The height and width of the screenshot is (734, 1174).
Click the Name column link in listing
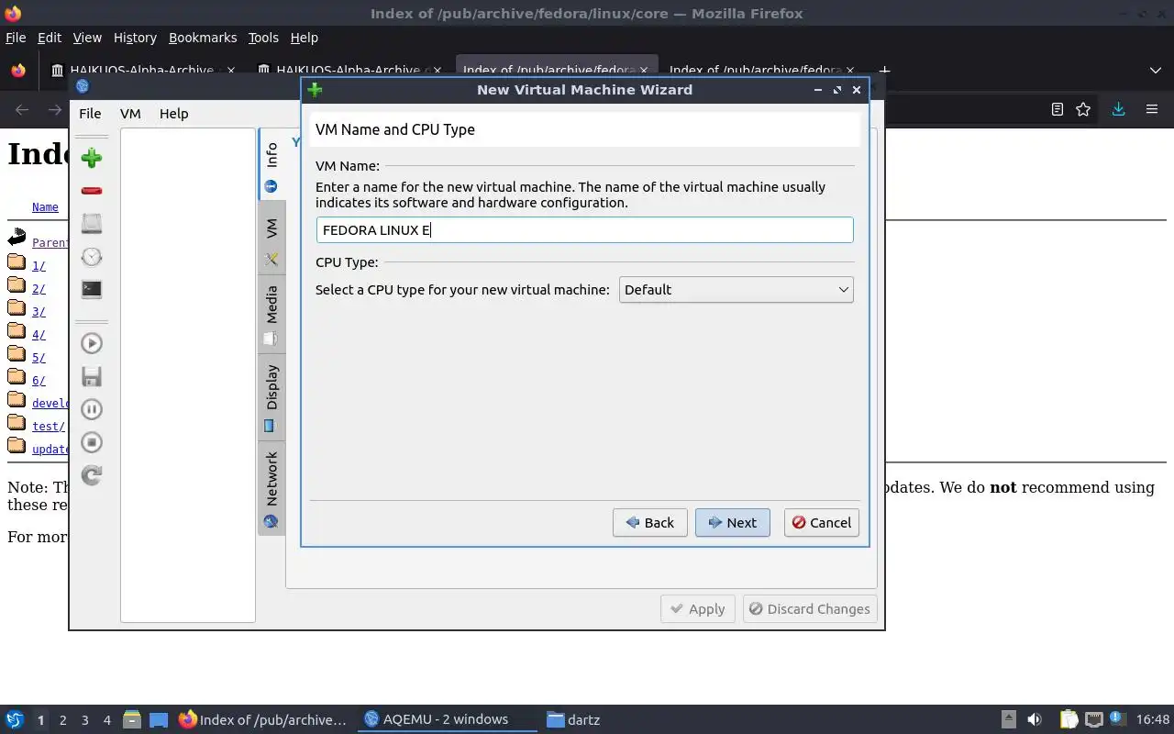pyautogui.click(x=45, y=207)
